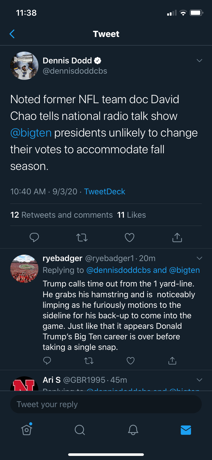Reply to Dennis Dodd's tweet via comment icon
The height and width of the screenshot is (460, 212).
[x=34, y=237]
